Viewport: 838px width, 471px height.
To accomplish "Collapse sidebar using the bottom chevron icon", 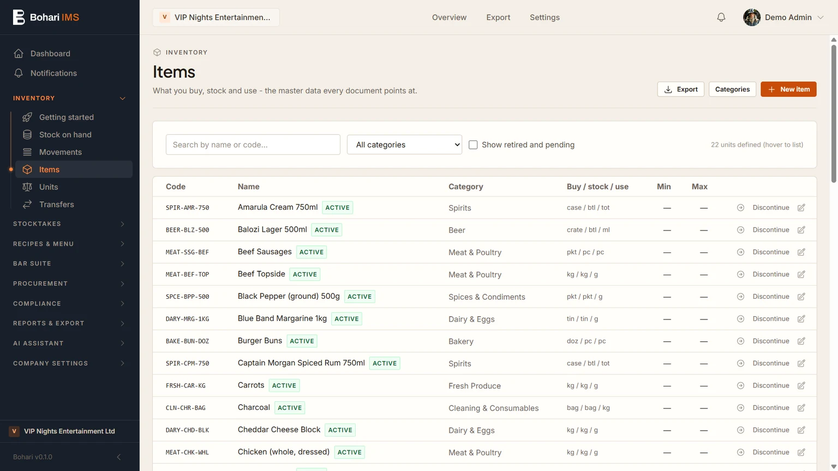I will tap(119, 457).
